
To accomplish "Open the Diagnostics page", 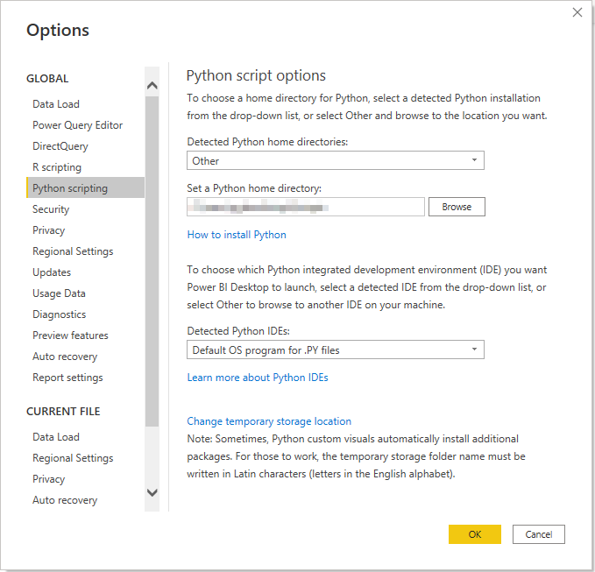I will tap(60, 314).
